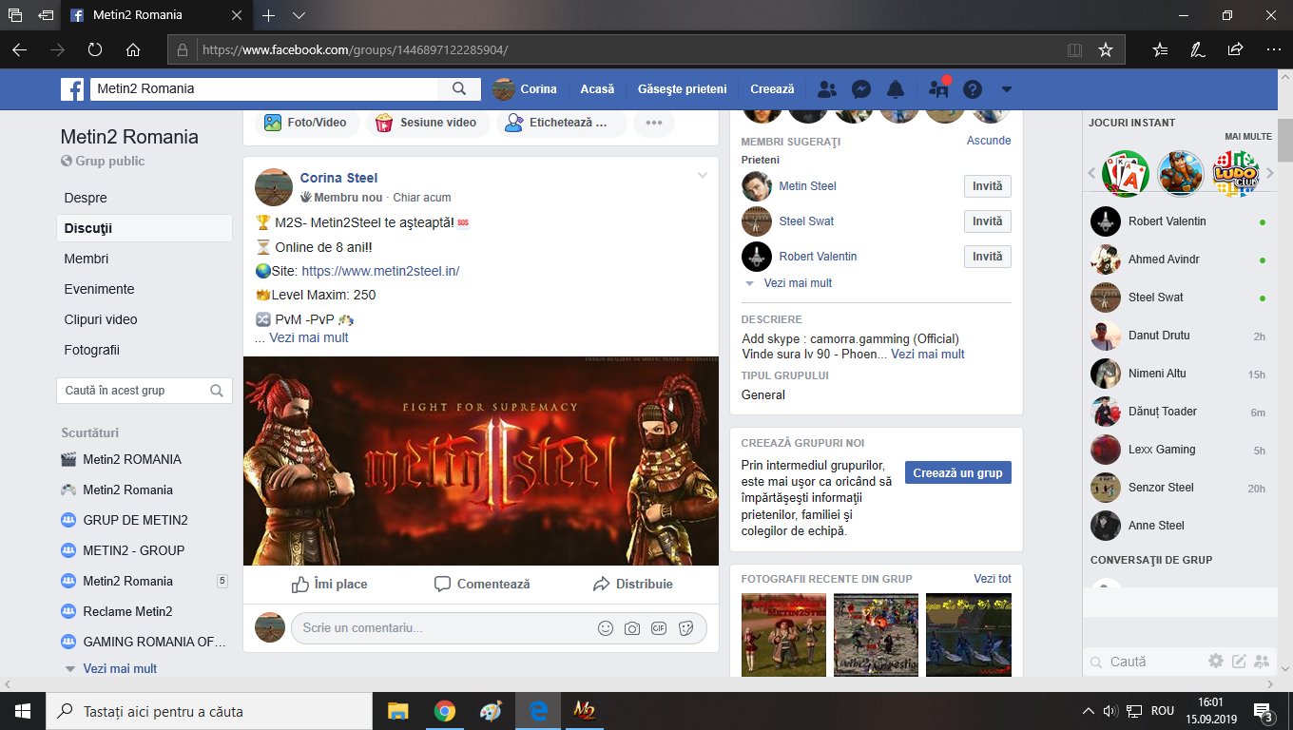Like the post with Îmi place
The height and width of the screenshot is (730, 1293).
329,584
